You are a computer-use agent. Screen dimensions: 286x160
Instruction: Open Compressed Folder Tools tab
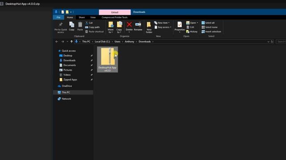(114, 17)
